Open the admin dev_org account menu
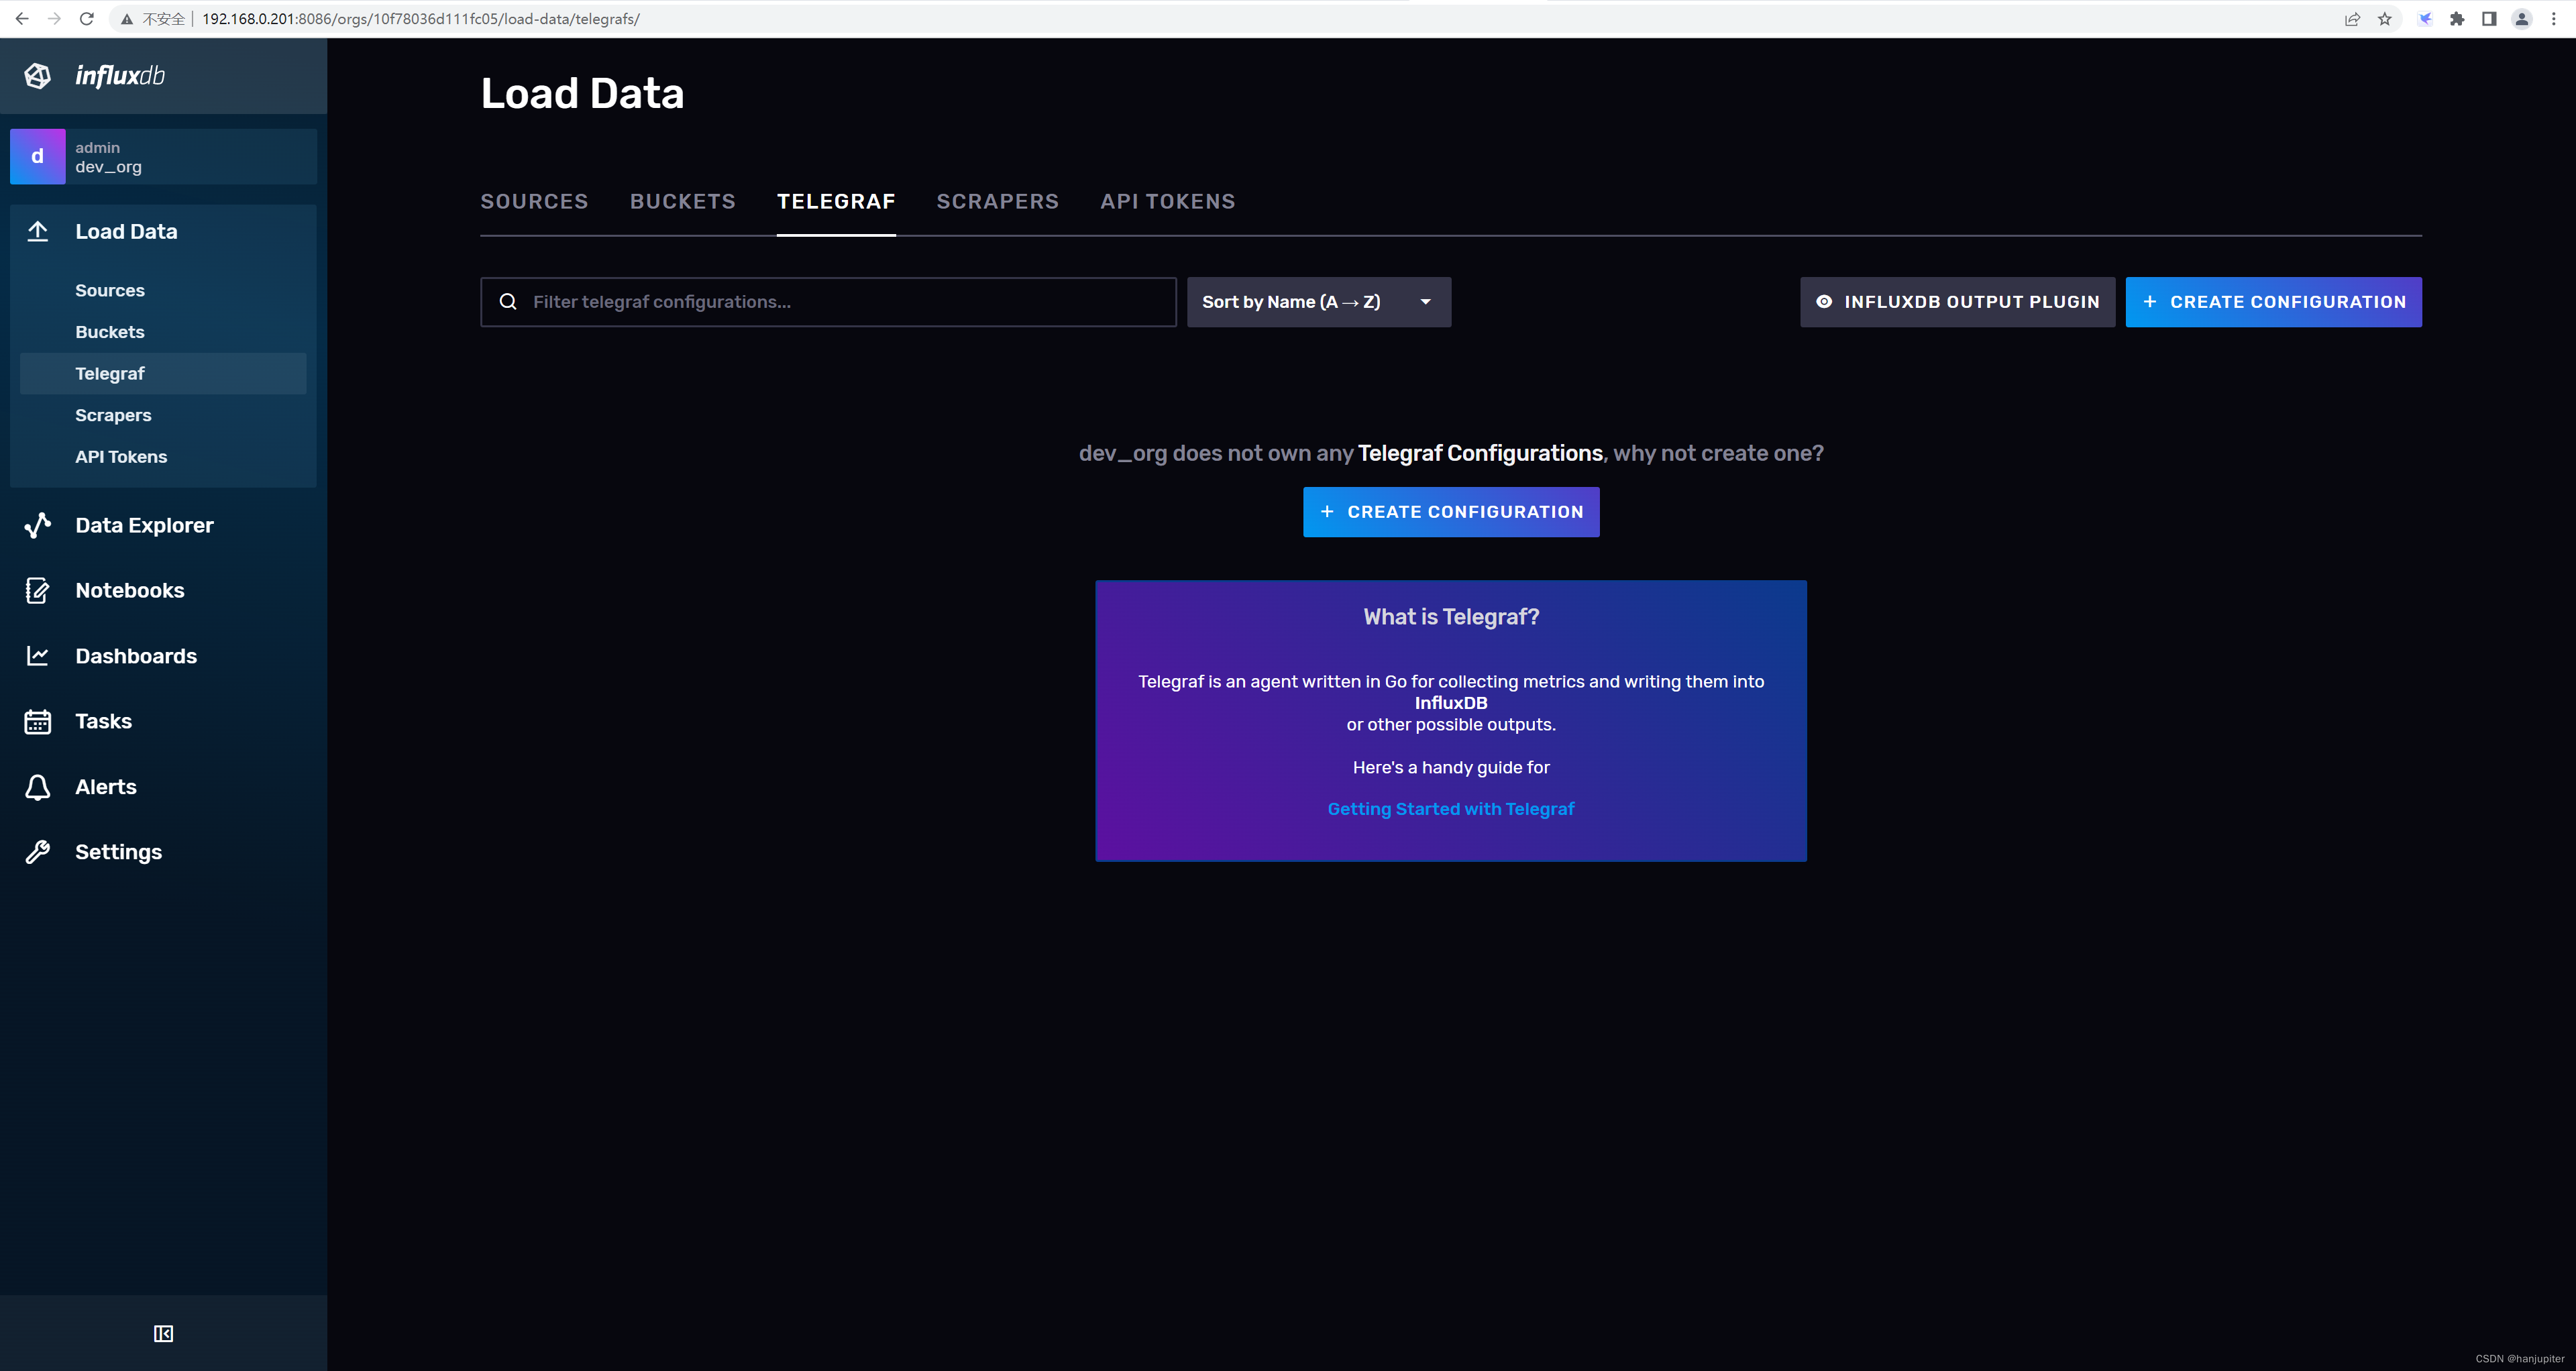 click(163, 157)
